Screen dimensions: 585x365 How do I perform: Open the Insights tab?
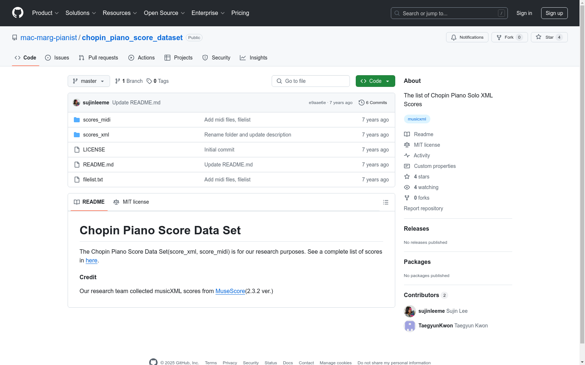(x=253, y=58)
